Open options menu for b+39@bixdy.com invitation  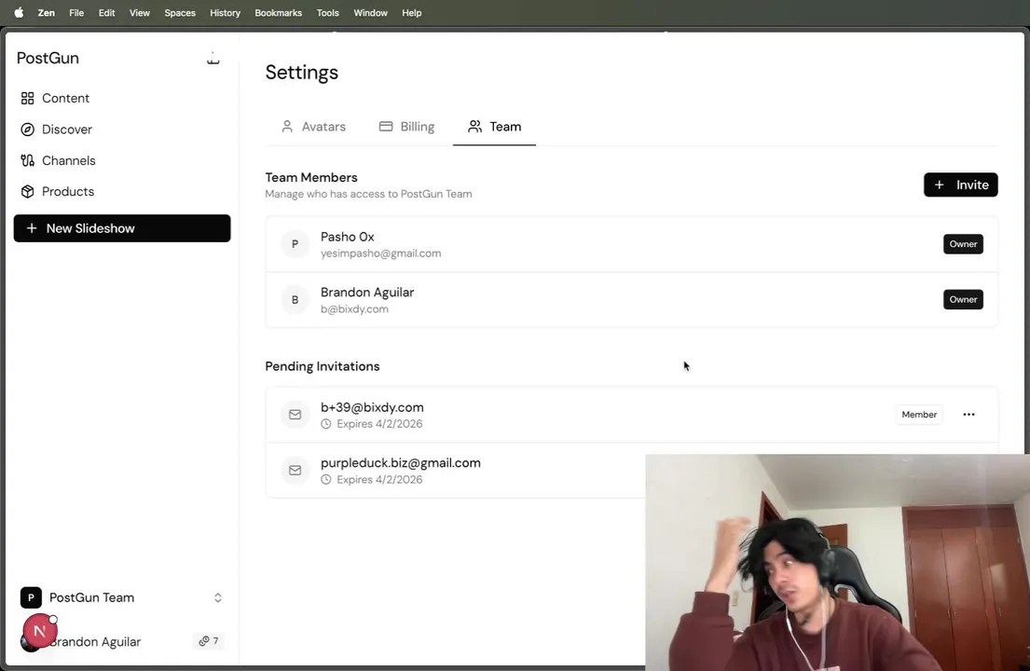pyautogui.click(x=968, y=415)
